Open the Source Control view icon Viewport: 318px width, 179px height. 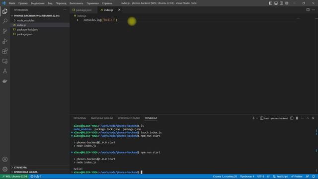point(5,31)
